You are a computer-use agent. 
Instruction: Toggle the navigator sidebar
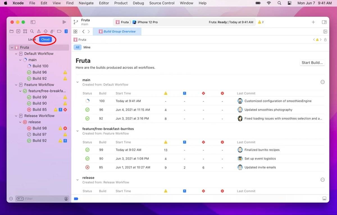[x=33, y=22]
